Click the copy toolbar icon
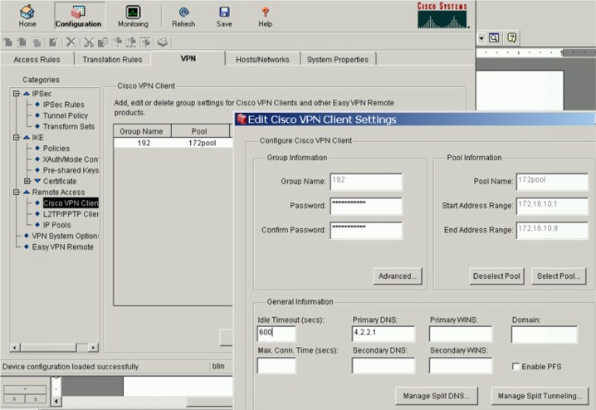Screen dimensions: 596x410 coord(103,42)
